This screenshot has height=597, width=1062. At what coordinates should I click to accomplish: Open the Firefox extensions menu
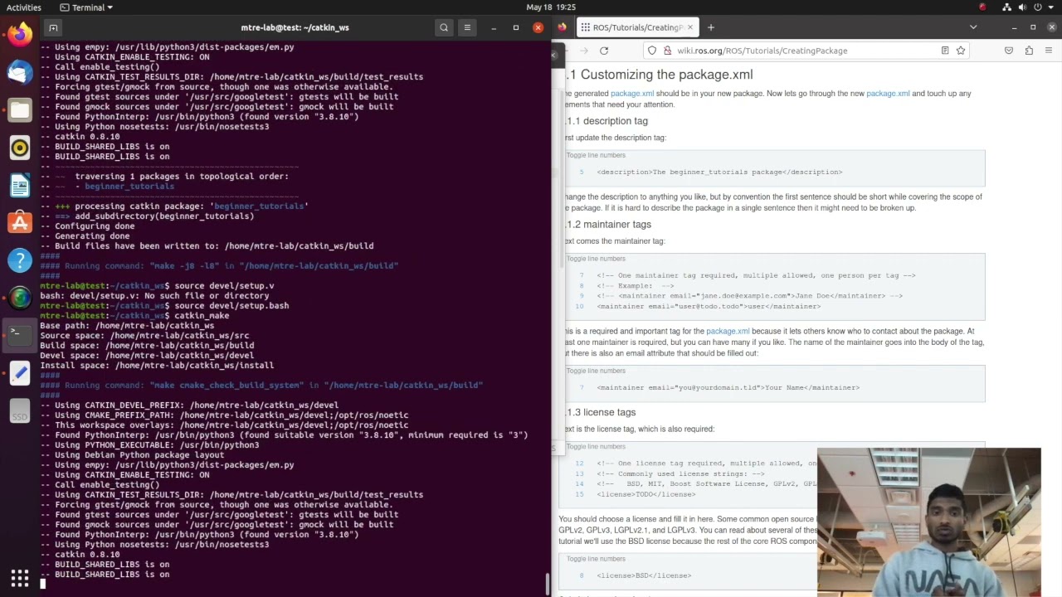coord(1029,51)
